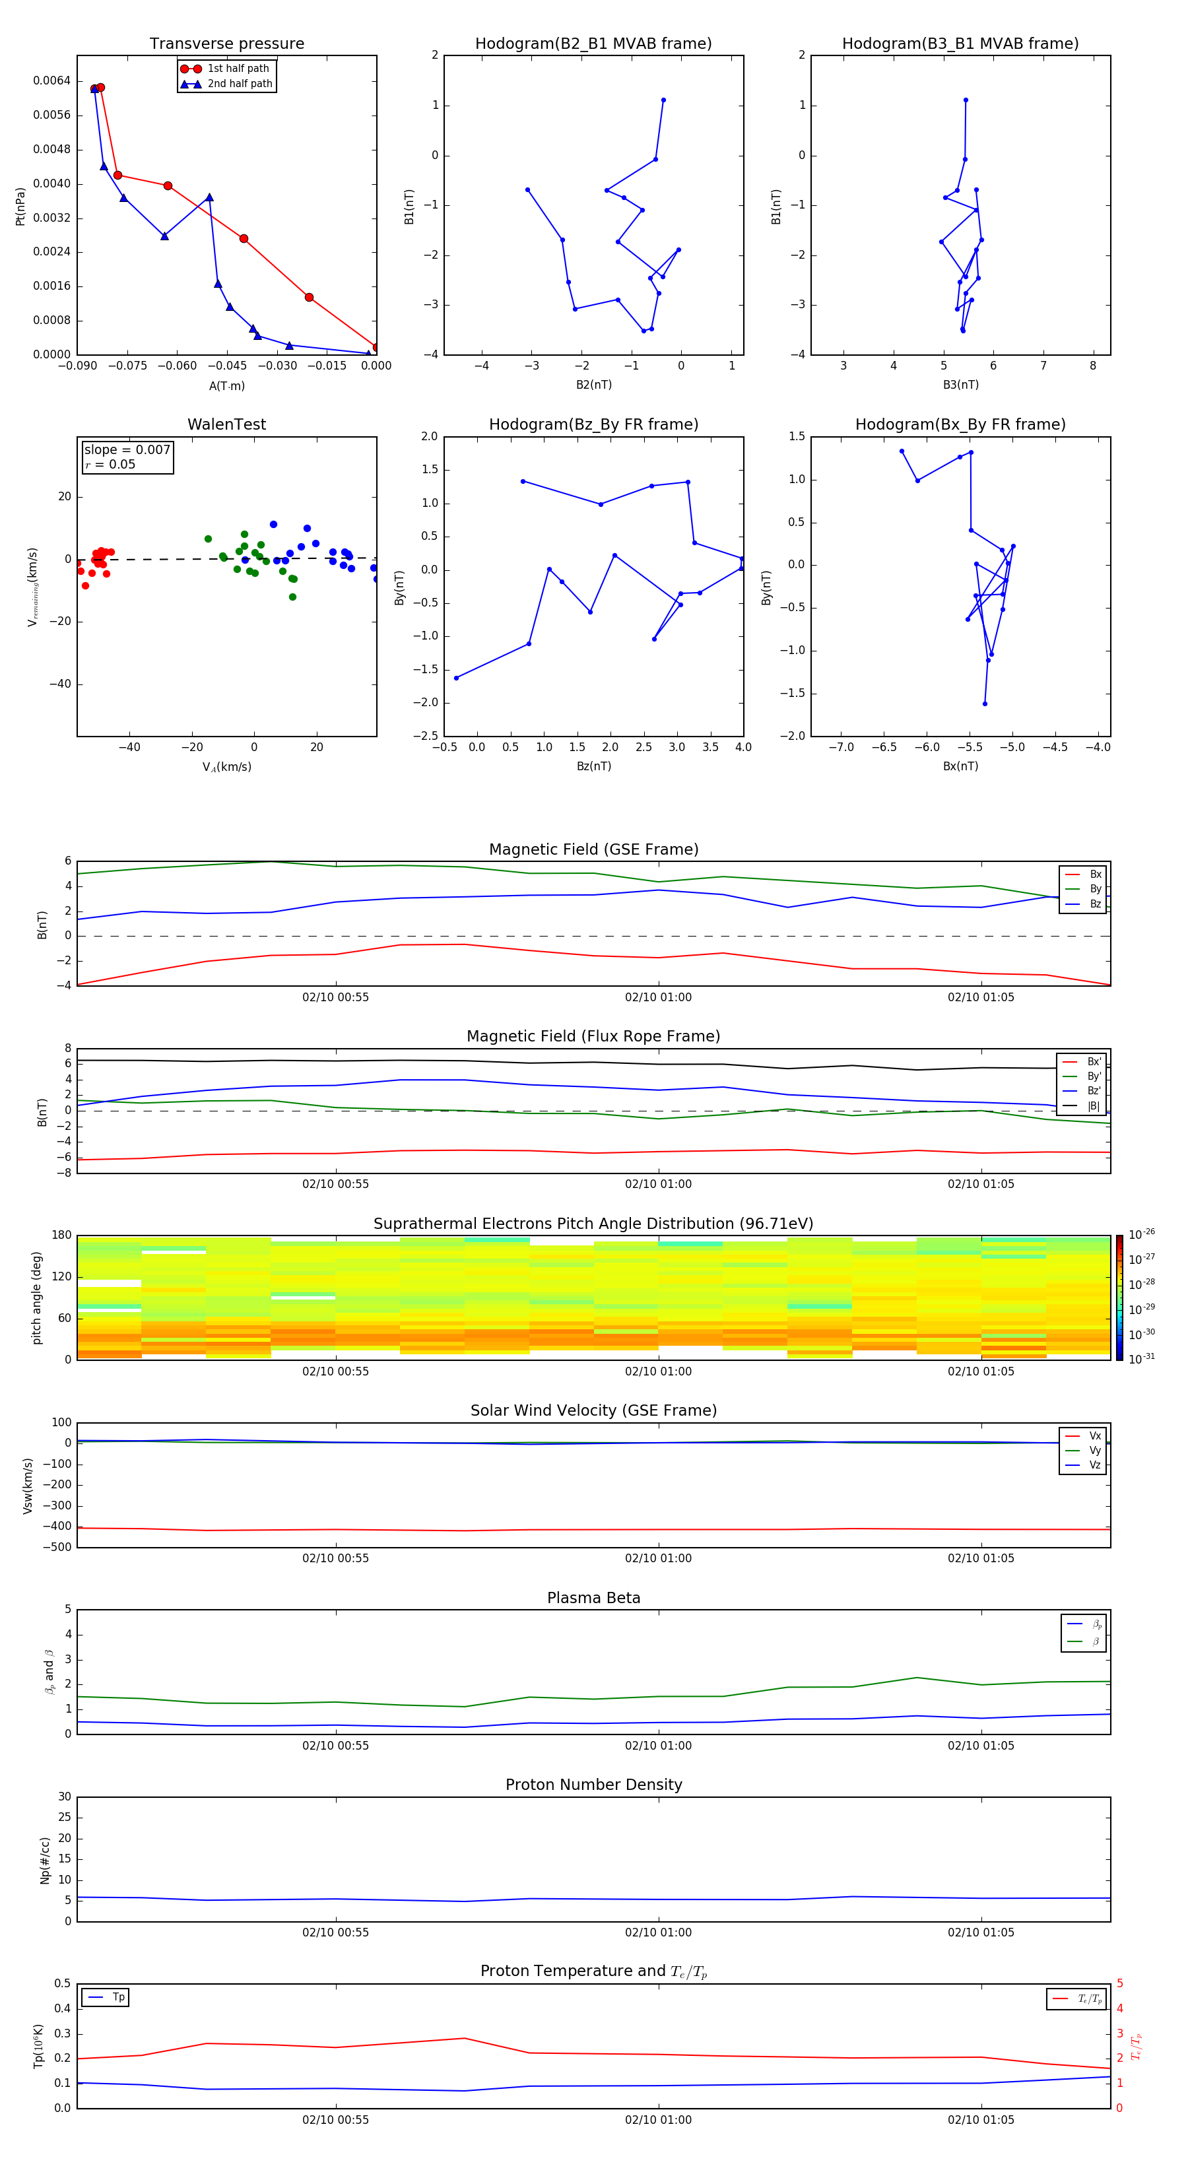This screenshot has height=2178, width=1188.
Task: Click the 'Tp(10^6K)' y-axis label
Action: point(38,2047)
